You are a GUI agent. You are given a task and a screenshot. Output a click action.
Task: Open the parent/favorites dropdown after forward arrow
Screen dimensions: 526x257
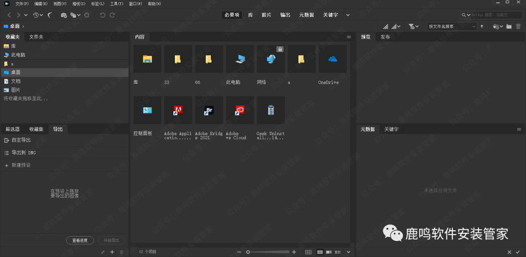(x=26, y=15)
